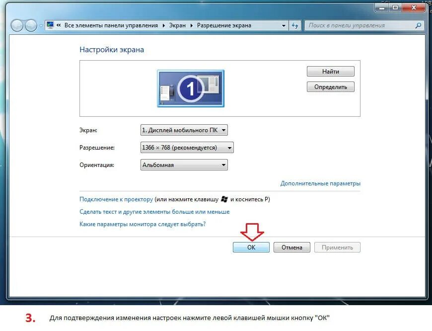Click the 'Разрешение:' label text

click(97, 148)
